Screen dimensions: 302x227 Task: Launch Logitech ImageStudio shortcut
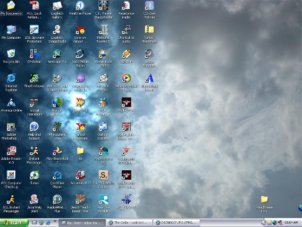point(57,29)
